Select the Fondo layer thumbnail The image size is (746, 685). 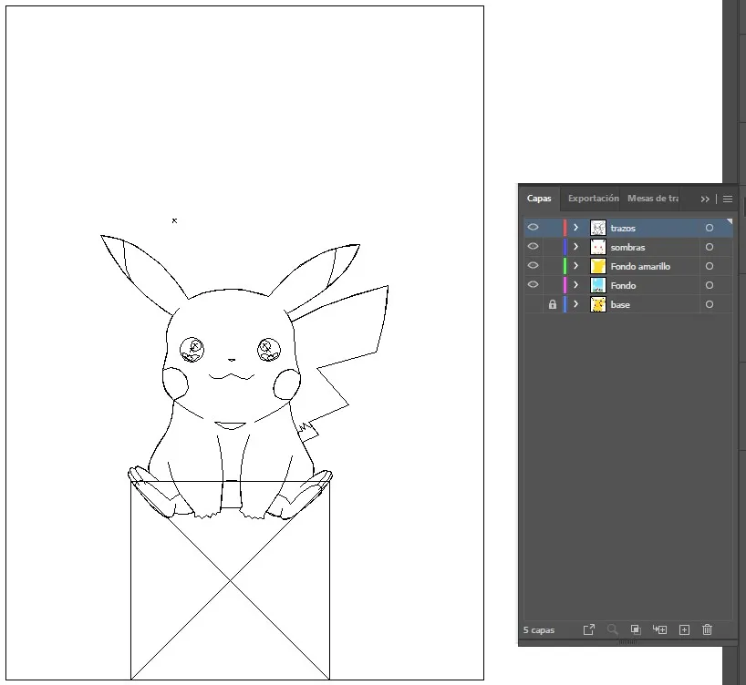(x=598, y=285)
